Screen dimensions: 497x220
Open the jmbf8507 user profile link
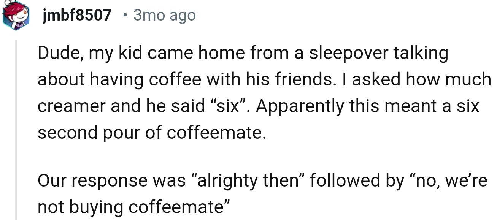78,15
